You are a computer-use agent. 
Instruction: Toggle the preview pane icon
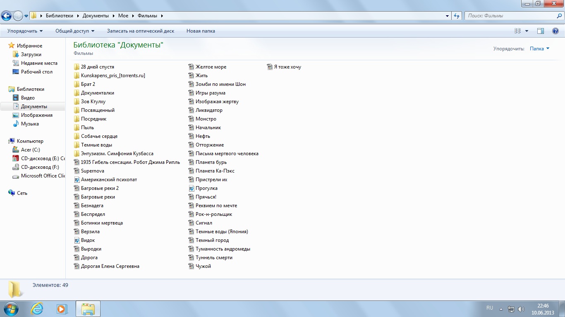click(540, 31)
